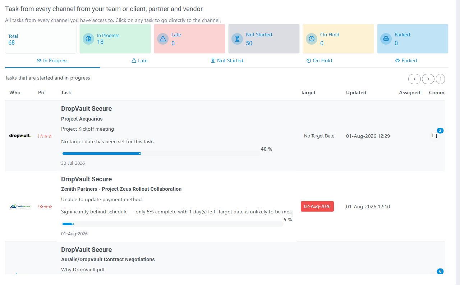Click the 30-Jul-2026 start date text
The image size is (460, 285).
[73, 163]
